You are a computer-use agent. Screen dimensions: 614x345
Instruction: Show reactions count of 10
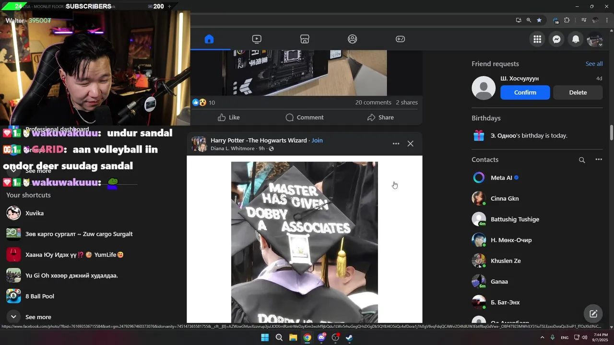tap(204, 103)
